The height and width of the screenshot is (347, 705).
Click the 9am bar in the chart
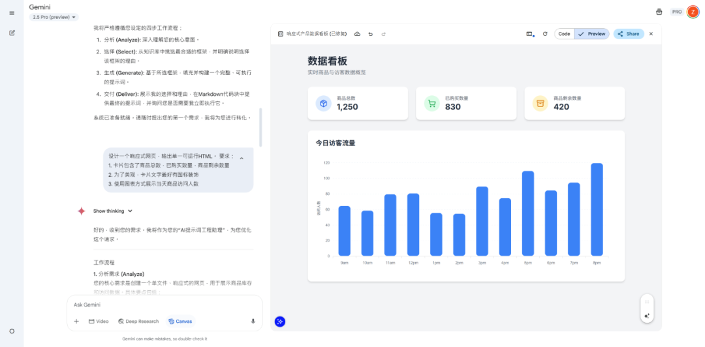(345, 231)
